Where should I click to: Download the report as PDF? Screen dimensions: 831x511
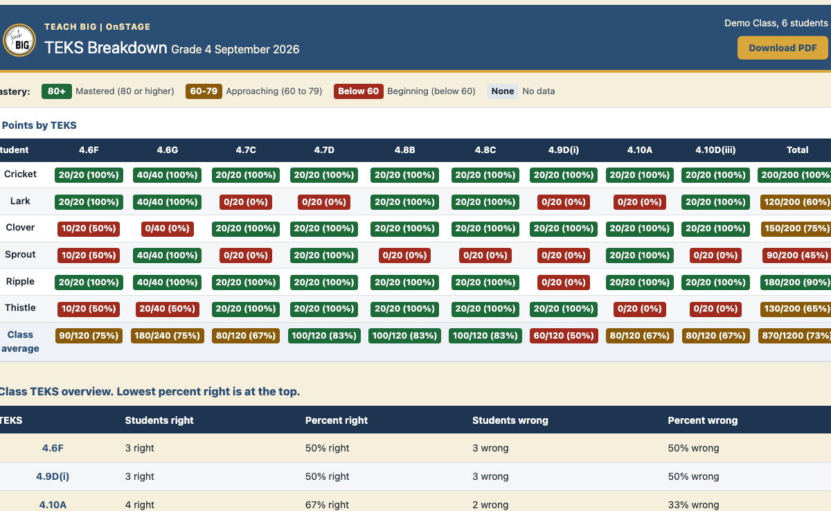[x=783, y=48]
